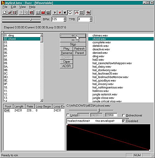Increase TPB with the up spinner arrow
Image resolution: width=155 pixels, height=158 pixels.
pyautogui.click(x=91, y=18)
